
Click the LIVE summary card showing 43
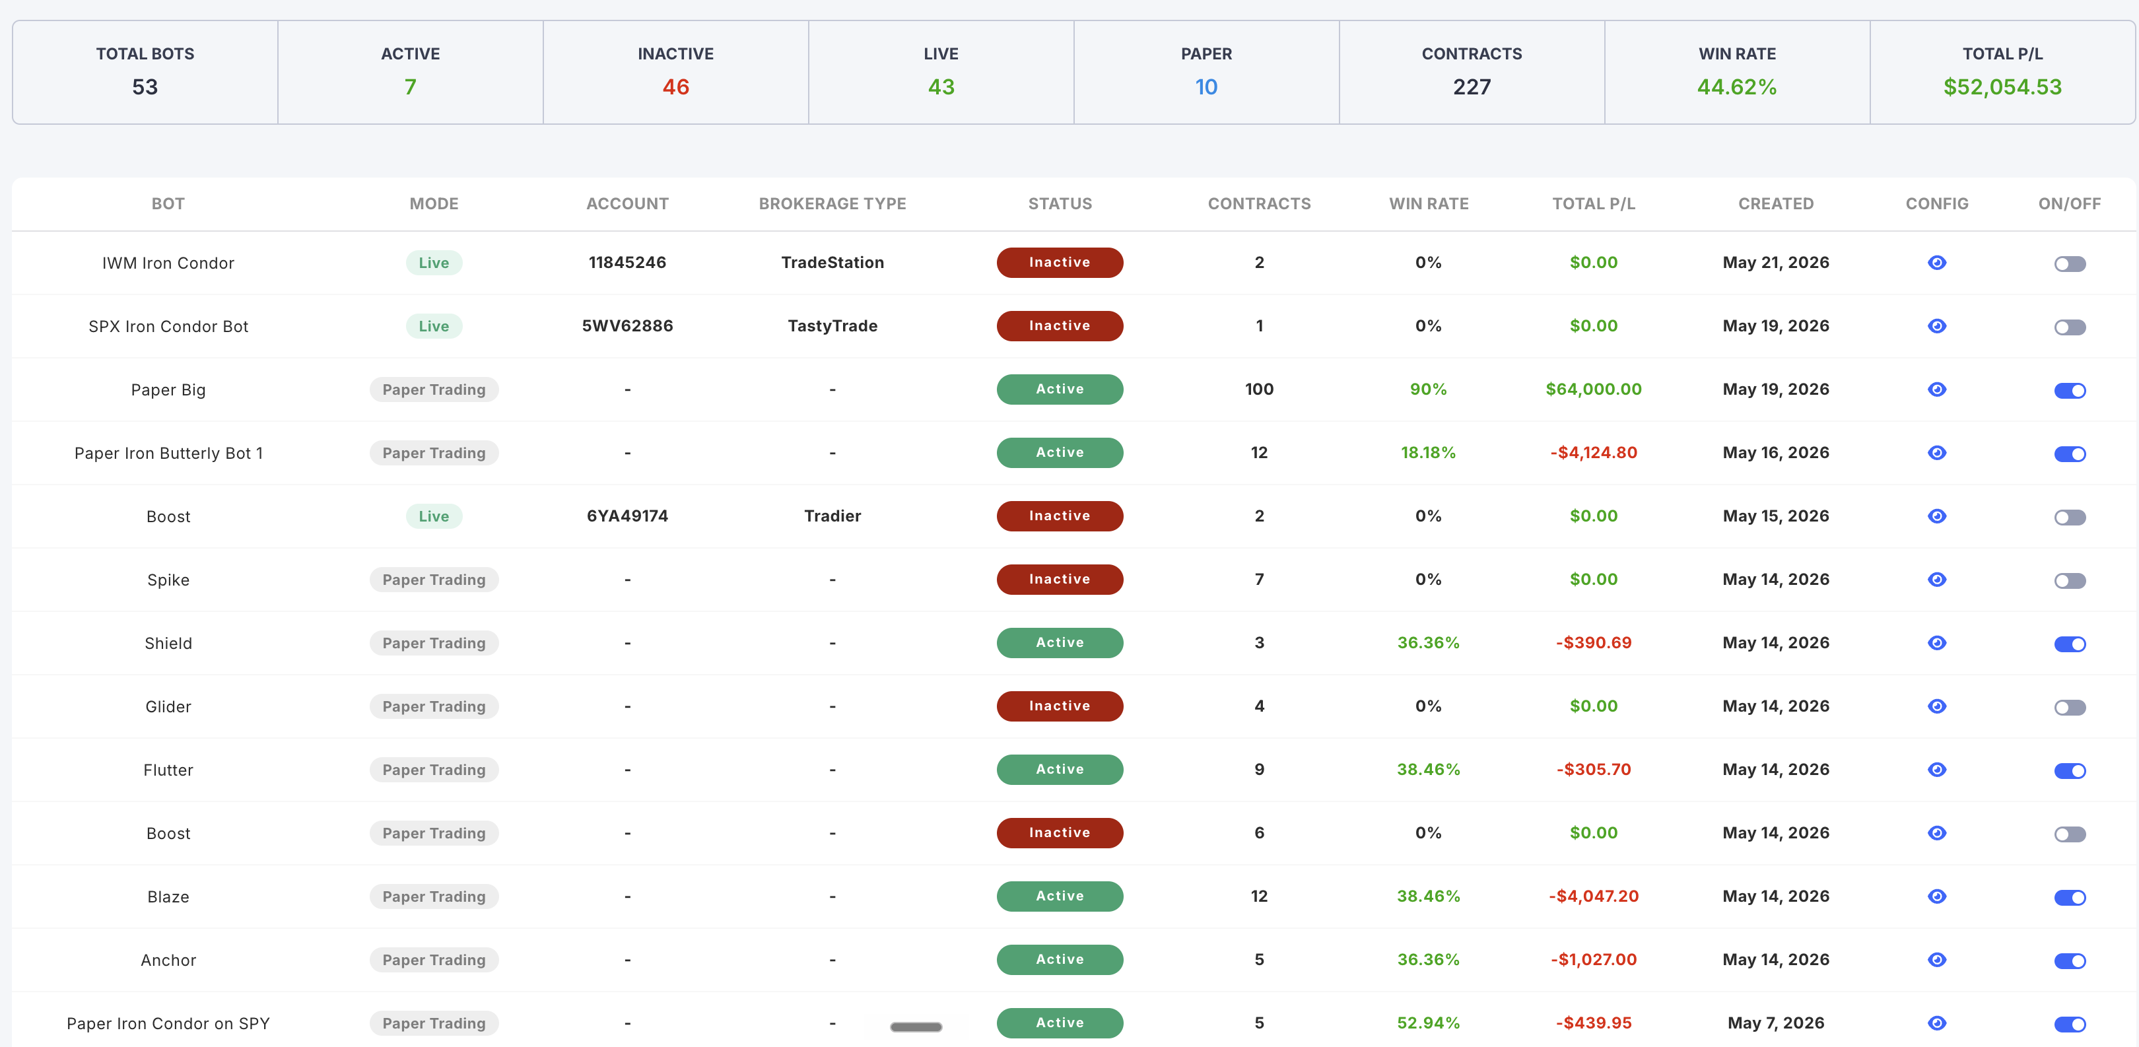coord(941,72)
